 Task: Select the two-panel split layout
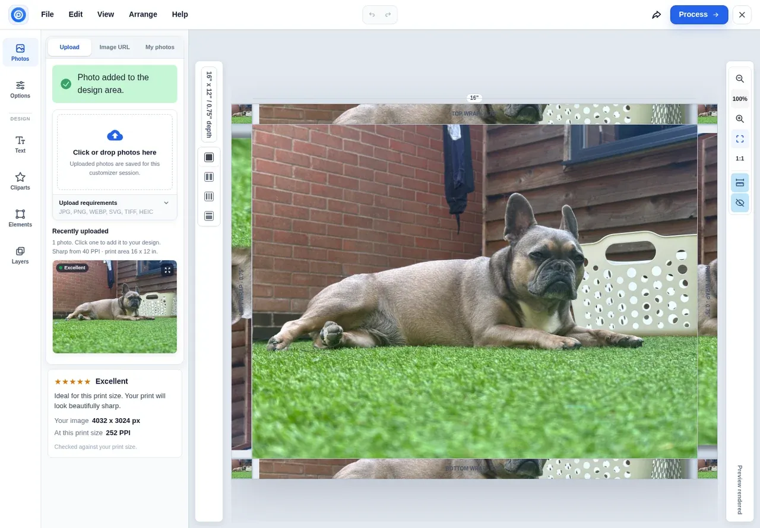(x=209, y=177)
